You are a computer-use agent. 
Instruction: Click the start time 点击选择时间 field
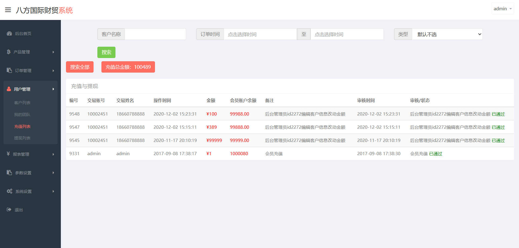pyautogui.click(x=260, y=34)
